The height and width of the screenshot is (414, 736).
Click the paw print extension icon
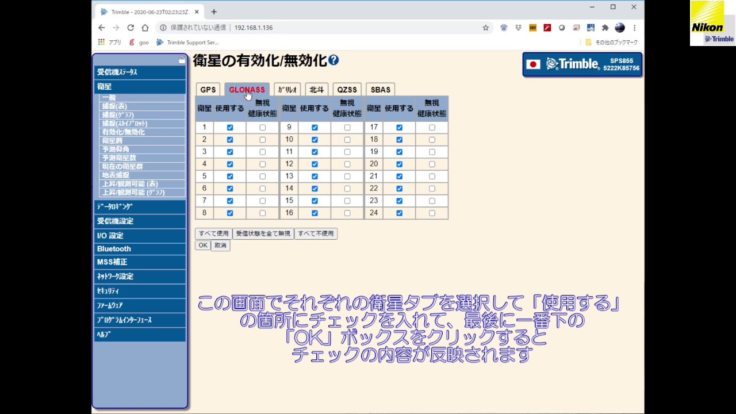click(x=504, y=28)
